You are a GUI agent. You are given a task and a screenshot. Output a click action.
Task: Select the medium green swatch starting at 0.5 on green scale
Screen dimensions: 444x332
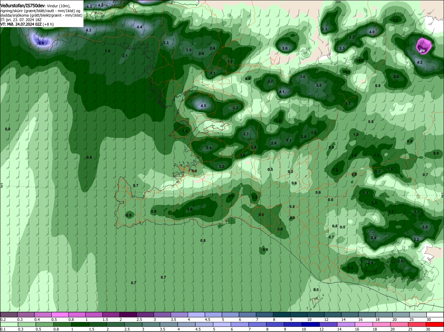[x=44, y=324]
